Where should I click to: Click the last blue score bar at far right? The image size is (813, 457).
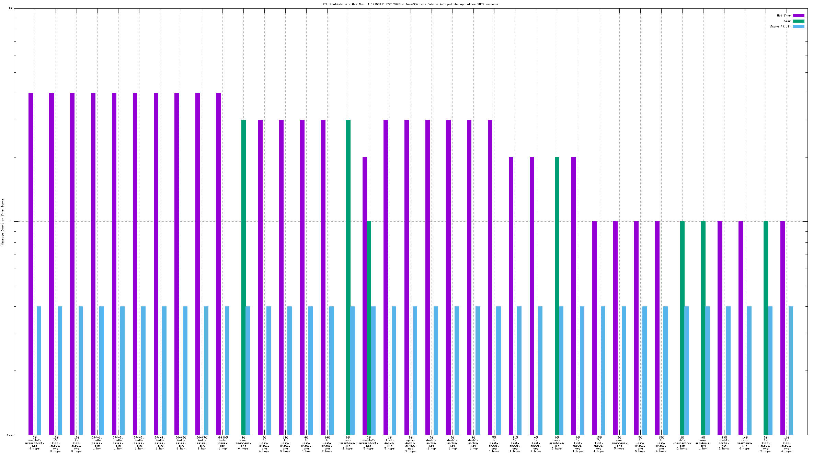(791, 370)
